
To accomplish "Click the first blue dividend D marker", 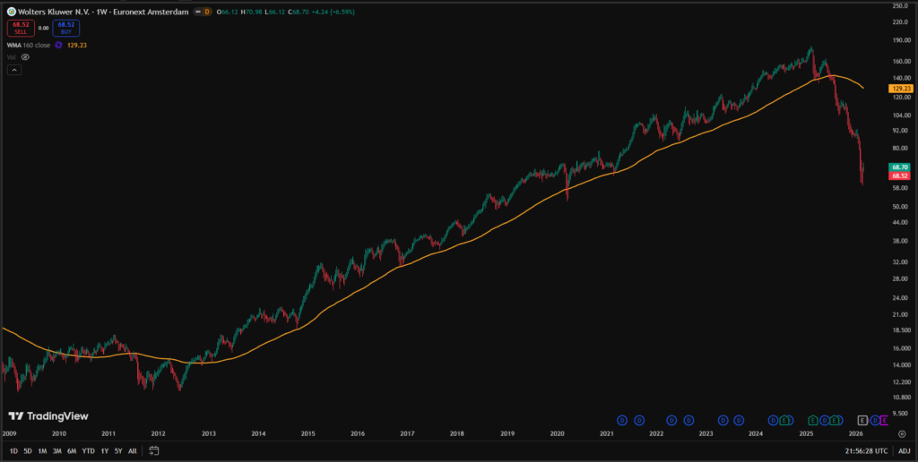I will pyautogui.click(x=622, y=420).
